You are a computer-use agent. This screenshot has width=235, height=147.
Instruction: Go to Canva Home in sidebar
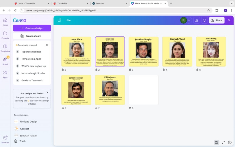5,22
